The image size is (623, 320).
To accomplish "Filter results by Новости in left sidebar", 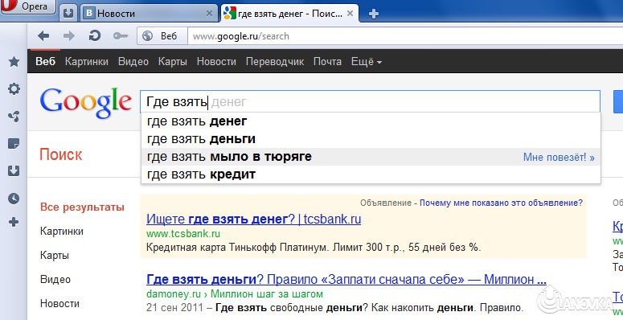I will click(x=59, y=304).
